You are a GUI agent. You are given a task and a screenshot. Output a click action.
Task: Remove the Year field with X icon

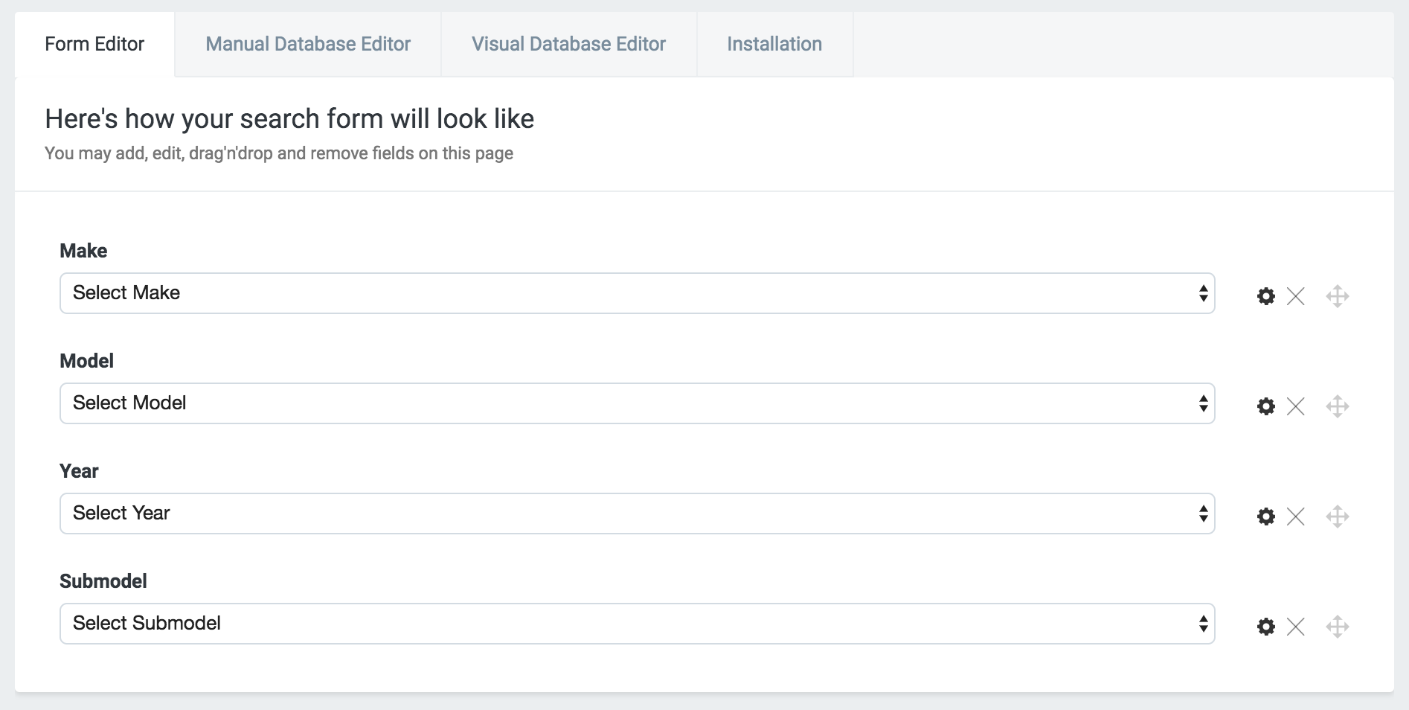[1295, 516]
